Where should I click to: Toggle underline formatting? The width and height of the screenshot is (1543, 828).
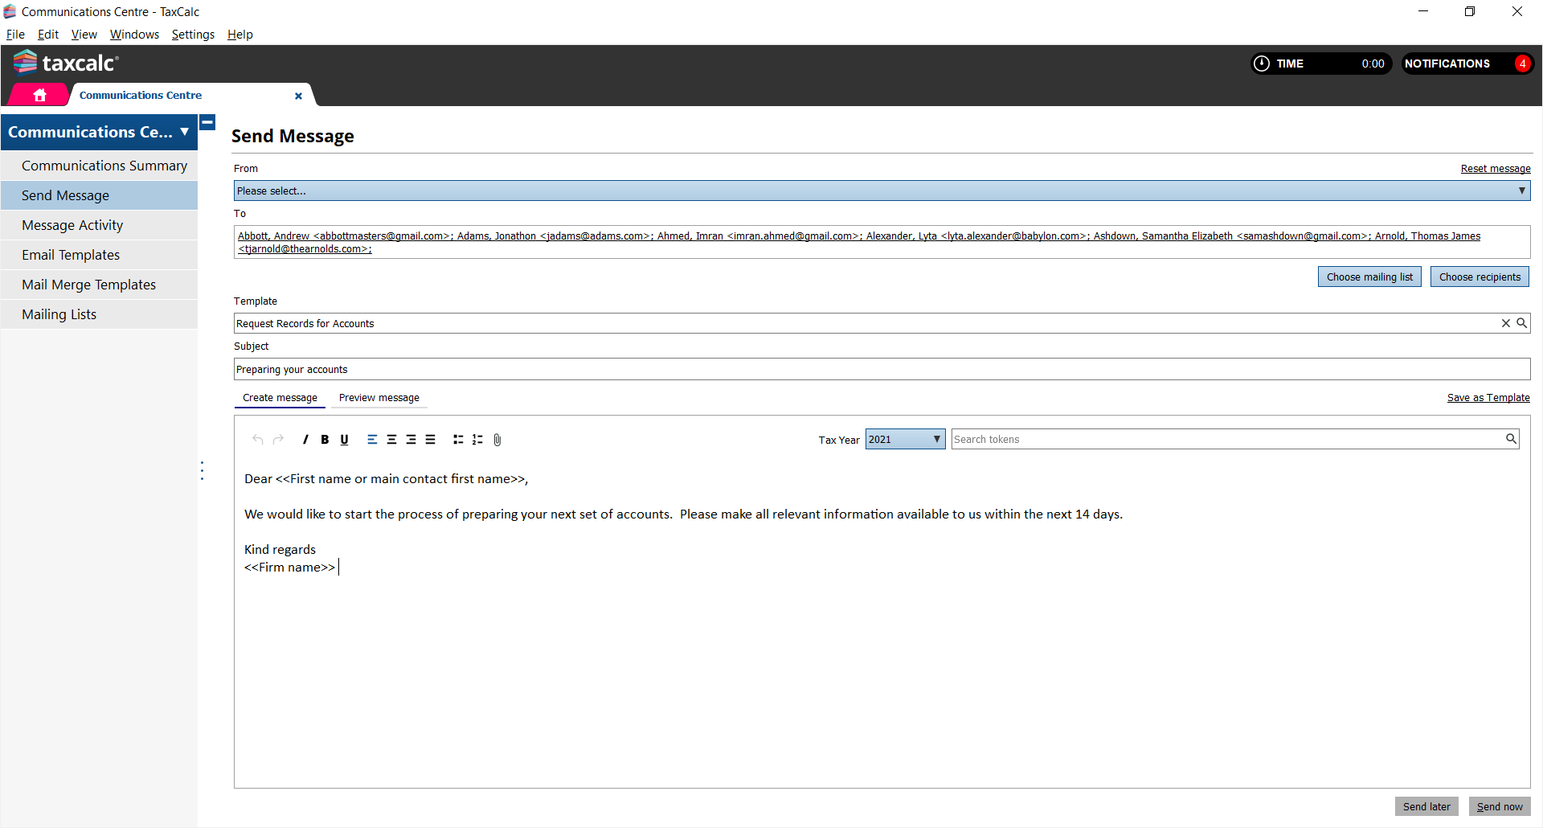coord(344,440)
